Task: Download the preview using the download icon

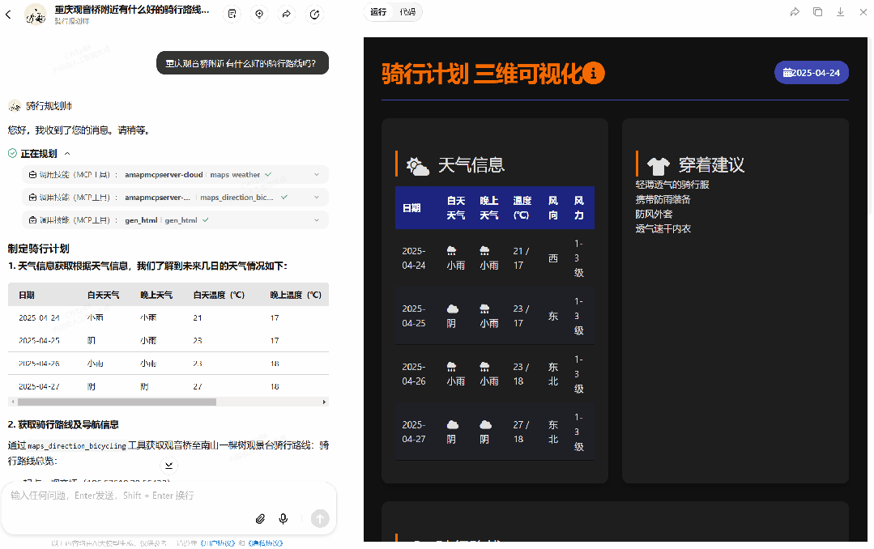Action: click(840, 12)
